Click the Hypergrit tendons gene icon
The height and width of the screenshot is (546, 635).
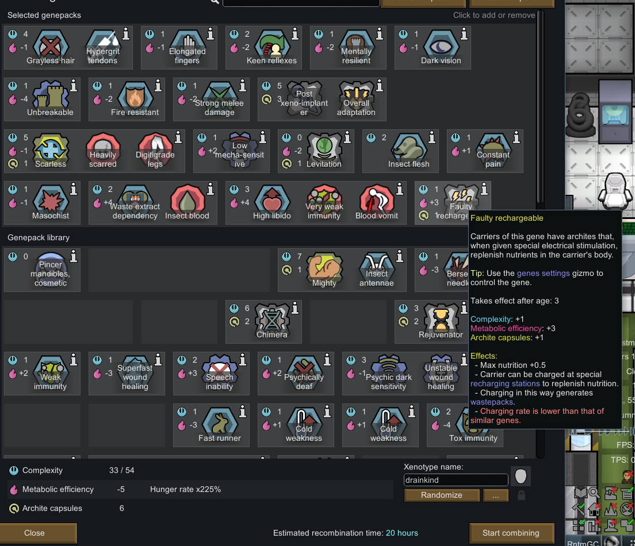point(103,47)
